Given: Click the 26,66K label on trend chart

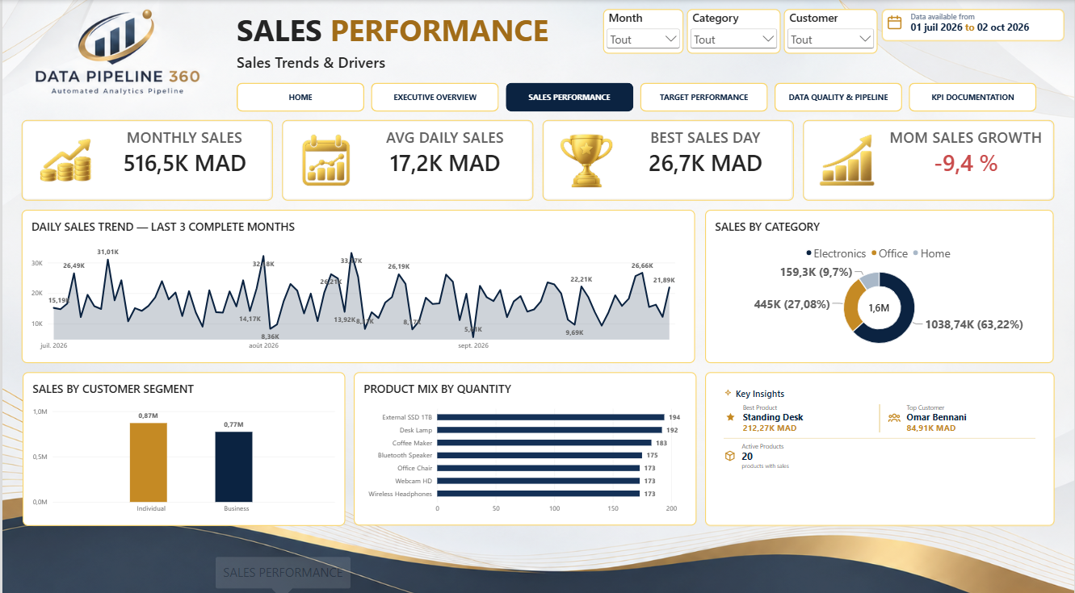Looking at the screenshot, I should [x=642, y=265].
